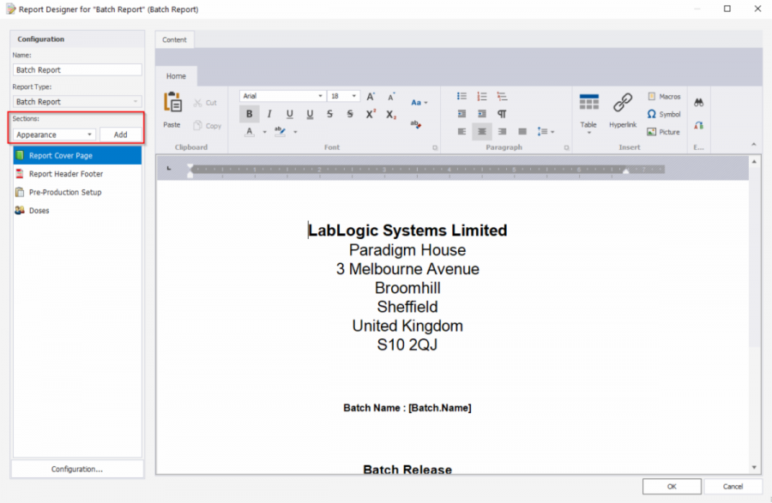Click the Configuration... button
This screenshot has width=772, height=503.
tap(77, 469)
